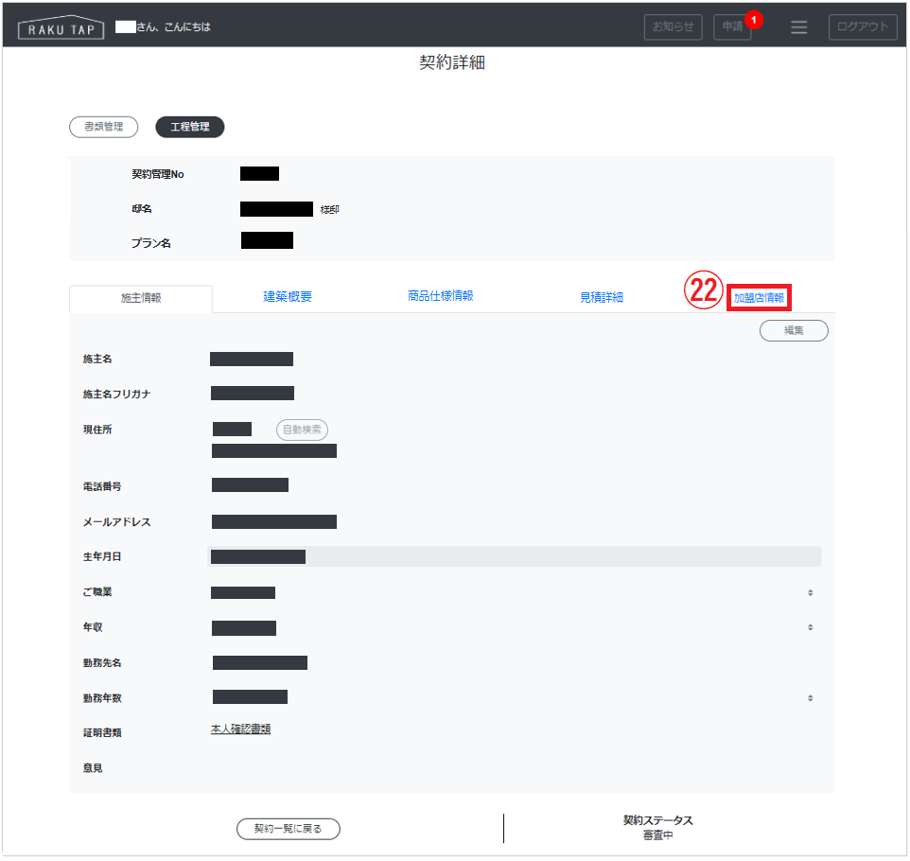Image resolution: width=910 pixels, height=861 pixels.
Task: Click the 契約ステータス label
Action: coord(657,820)
